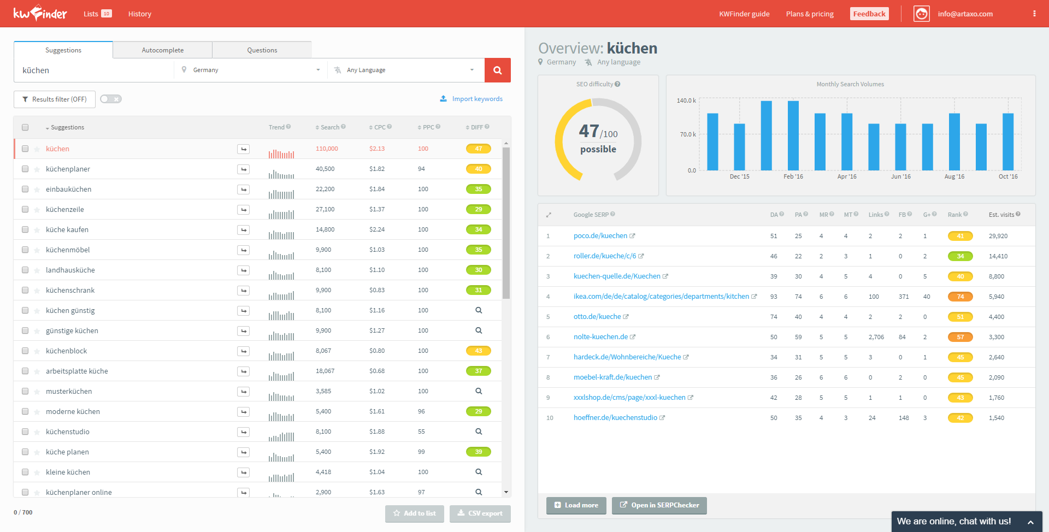Check the küchen keyword checkbox
Image resolution: width=1049 pixels, height=532 pixels.
click(25, 149)
